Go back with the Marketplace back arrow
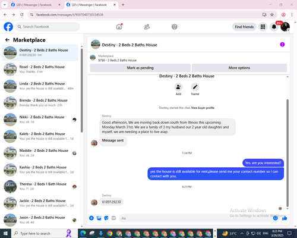The height and width of the screenshot is (238, 297). (7, 40)
